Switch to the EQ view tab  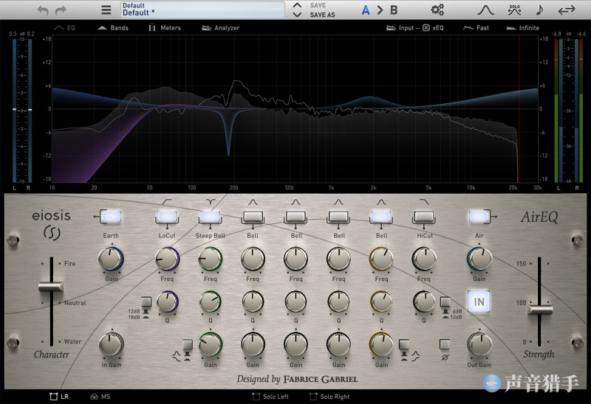pyautogui.click(x=64, y=28)
